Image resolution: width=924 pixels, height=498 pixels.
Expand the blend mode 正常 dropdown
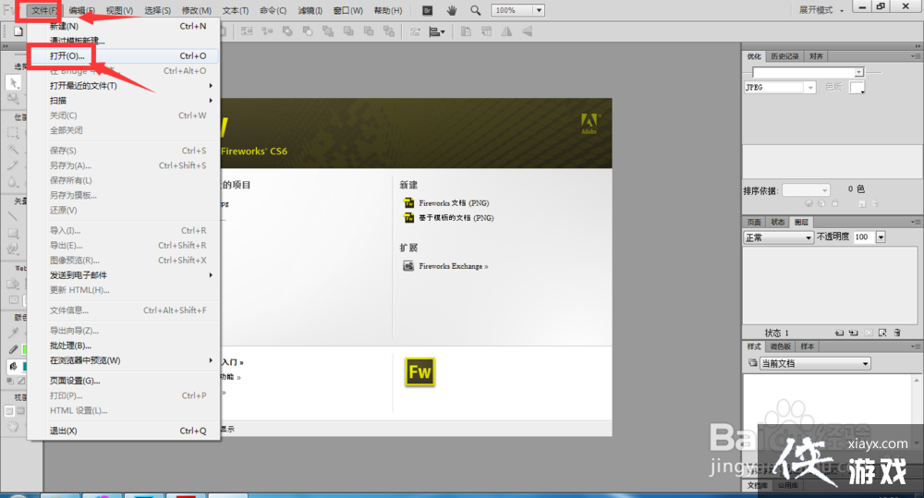click(x=778, y=237)
